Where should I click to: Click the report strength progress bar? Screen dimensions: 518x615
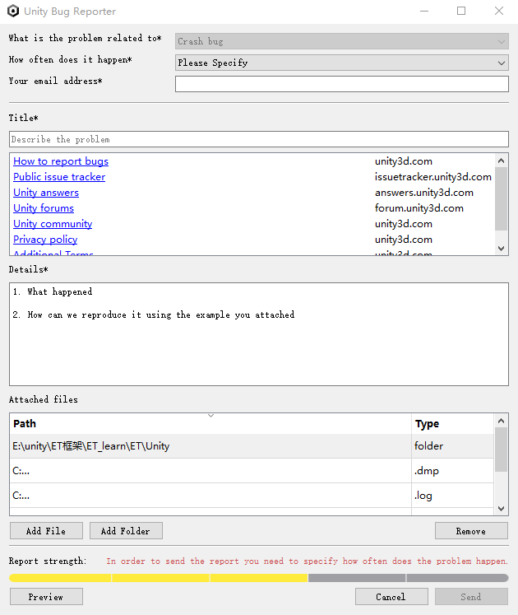pyautogui.click(x=259, y=578)
